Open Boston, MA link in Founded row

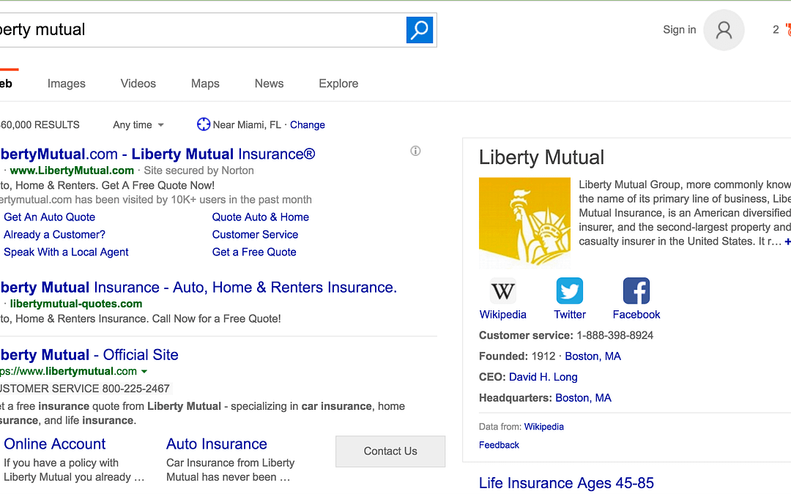pyautogui.click(x=593, y=356)
